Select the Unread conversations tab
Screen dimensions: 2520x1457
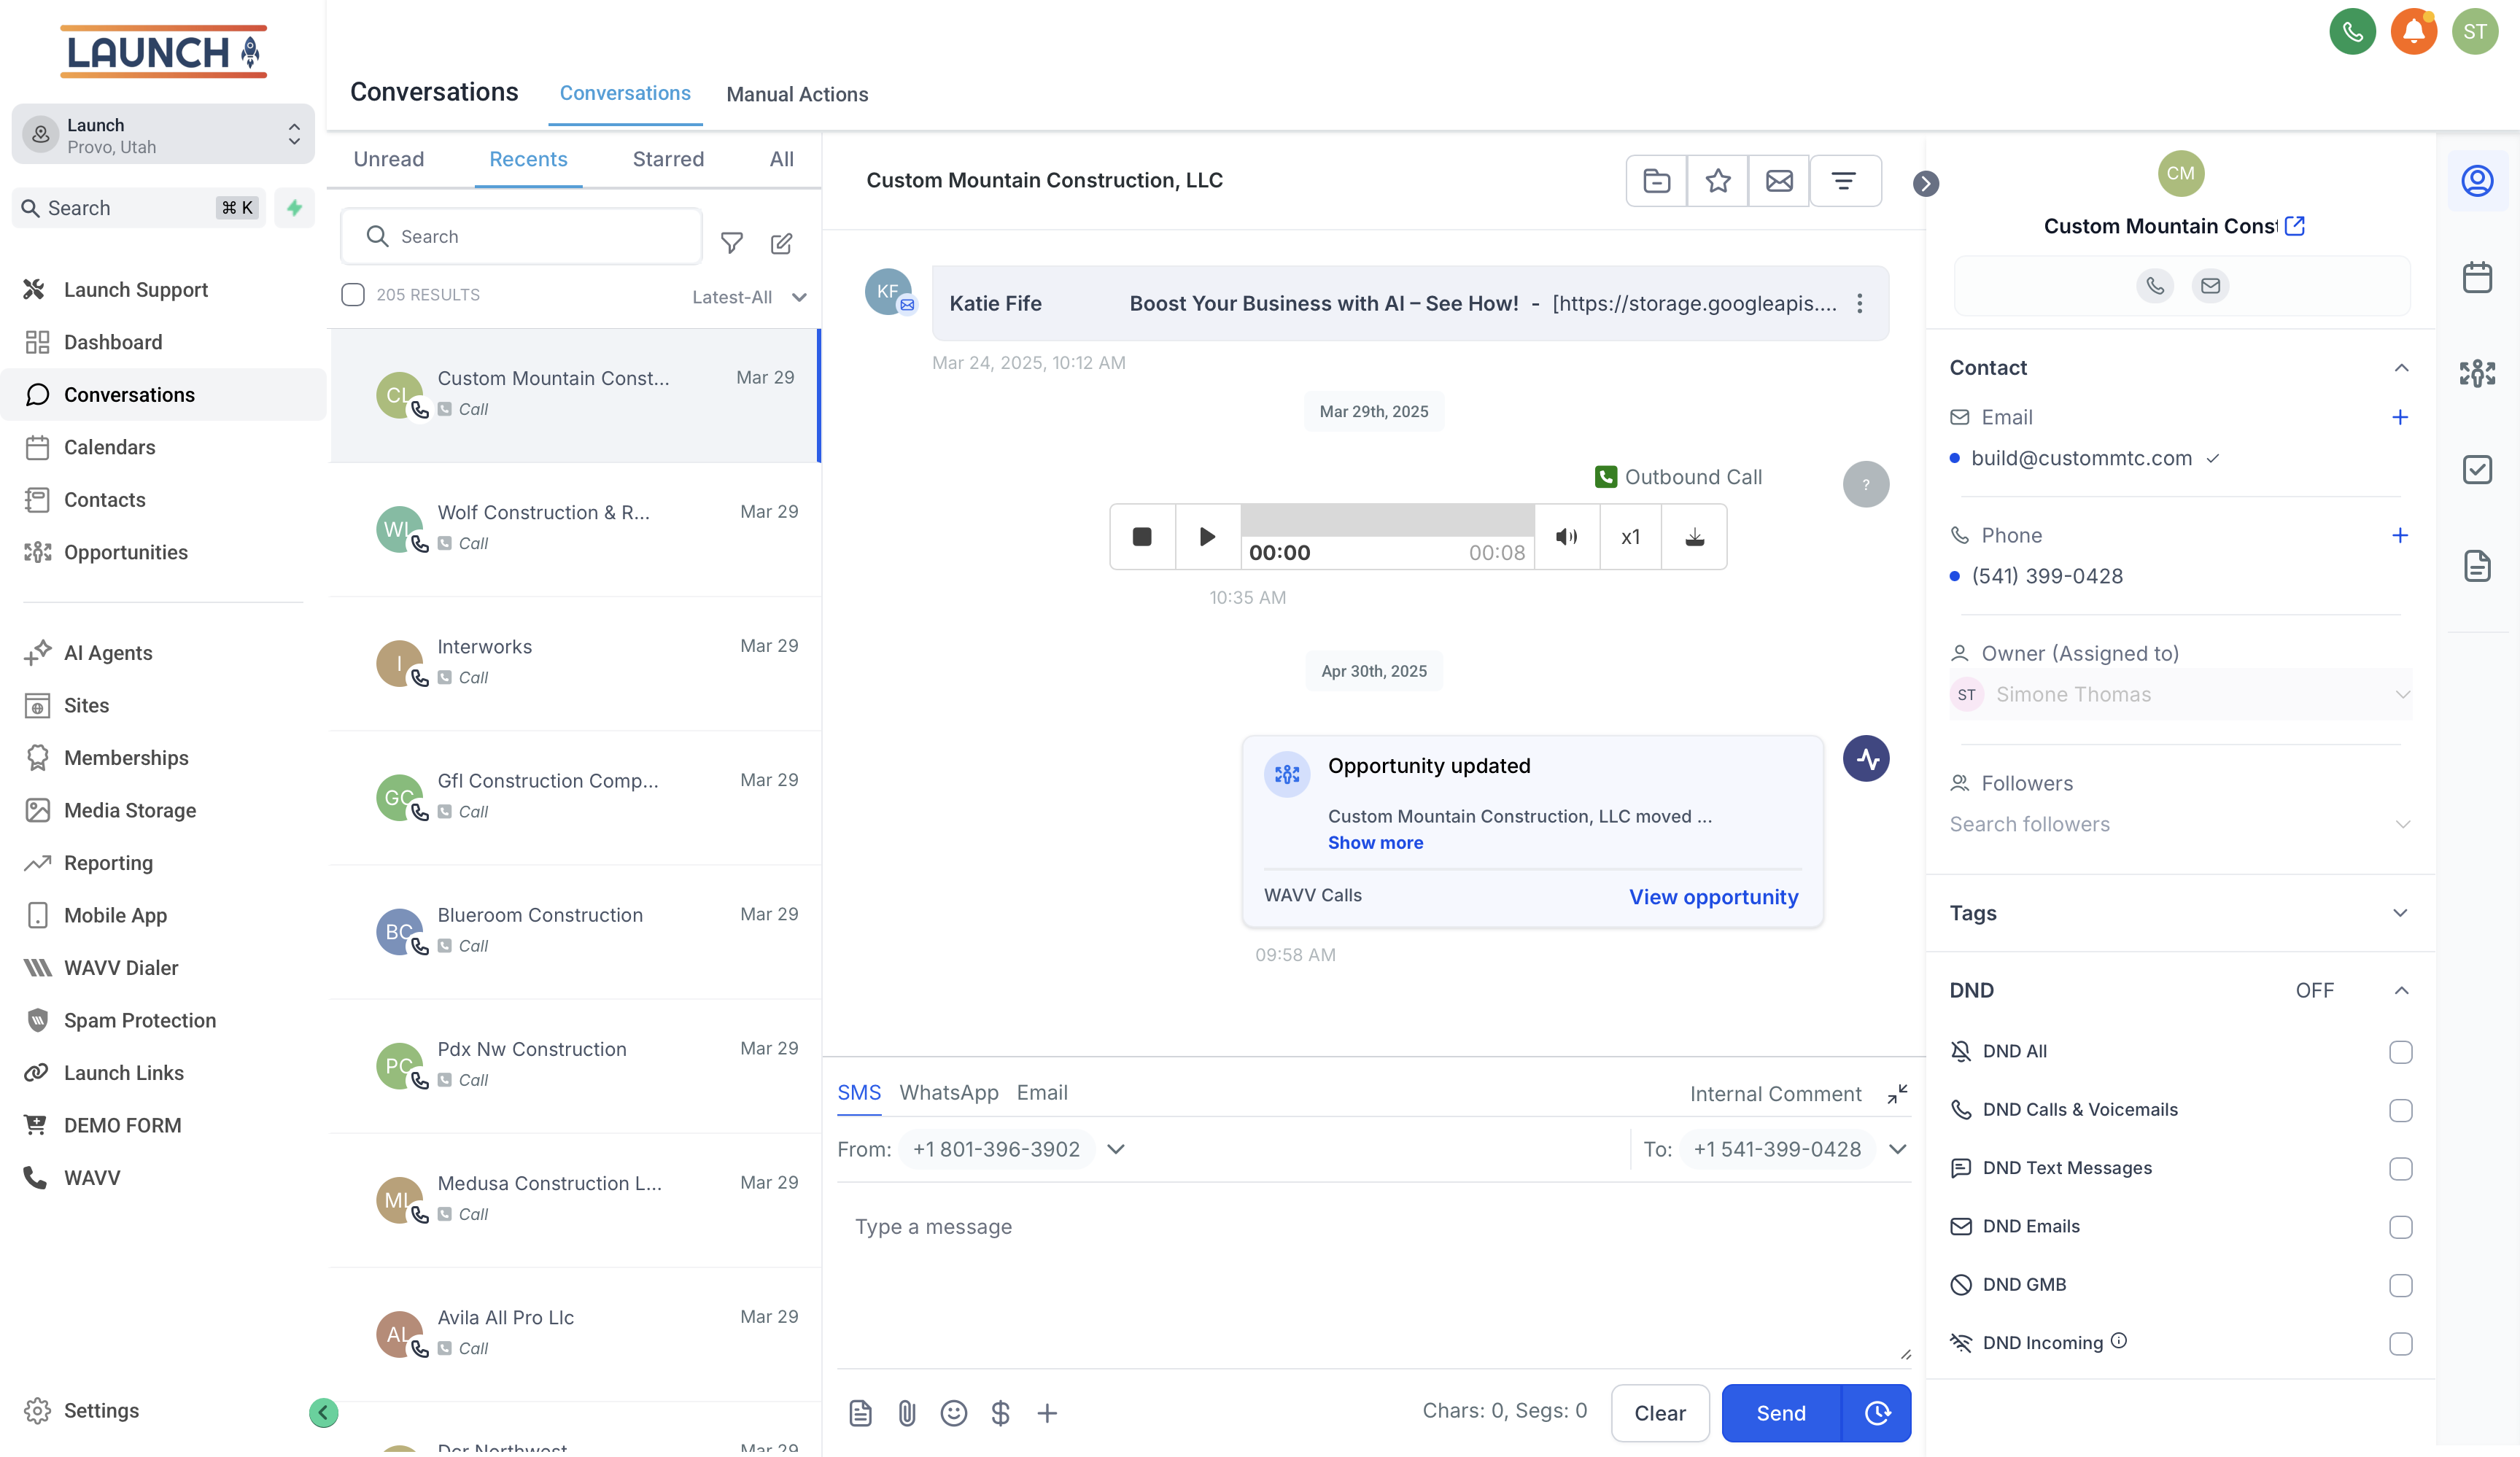coord(388,159)
